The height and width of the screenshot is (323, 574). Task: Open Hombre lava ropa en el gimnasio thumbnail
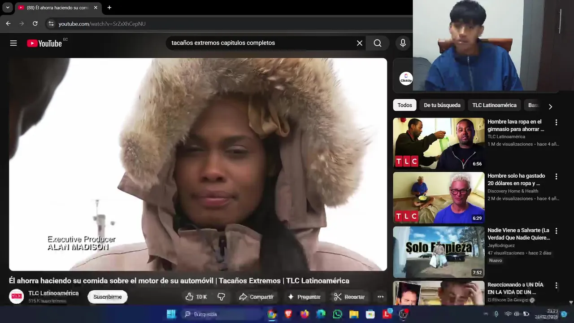439,143
